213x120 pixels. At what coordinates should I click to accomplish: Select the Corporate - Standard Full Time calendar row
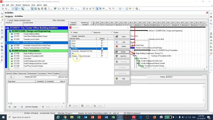[88, 51]
